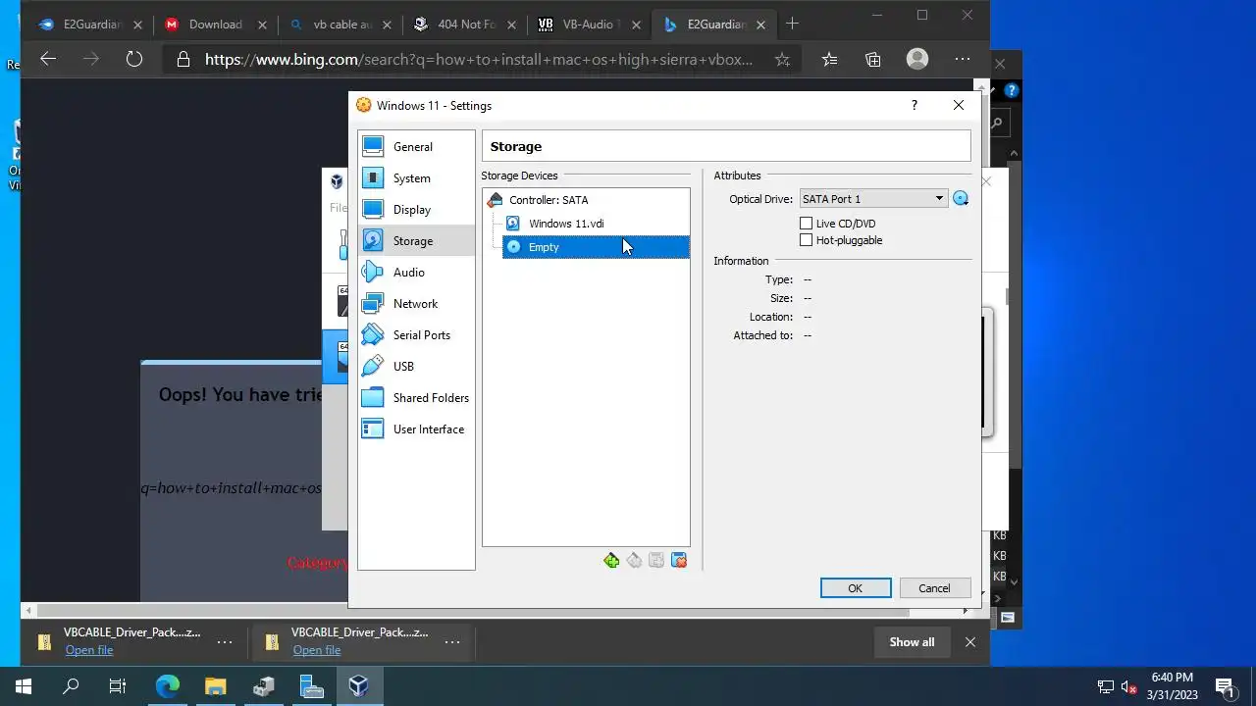Image resolution: width=1256 pixels, height=706 pixels.
Task: Open Edge profile avatar
Action: pos(917,60)
